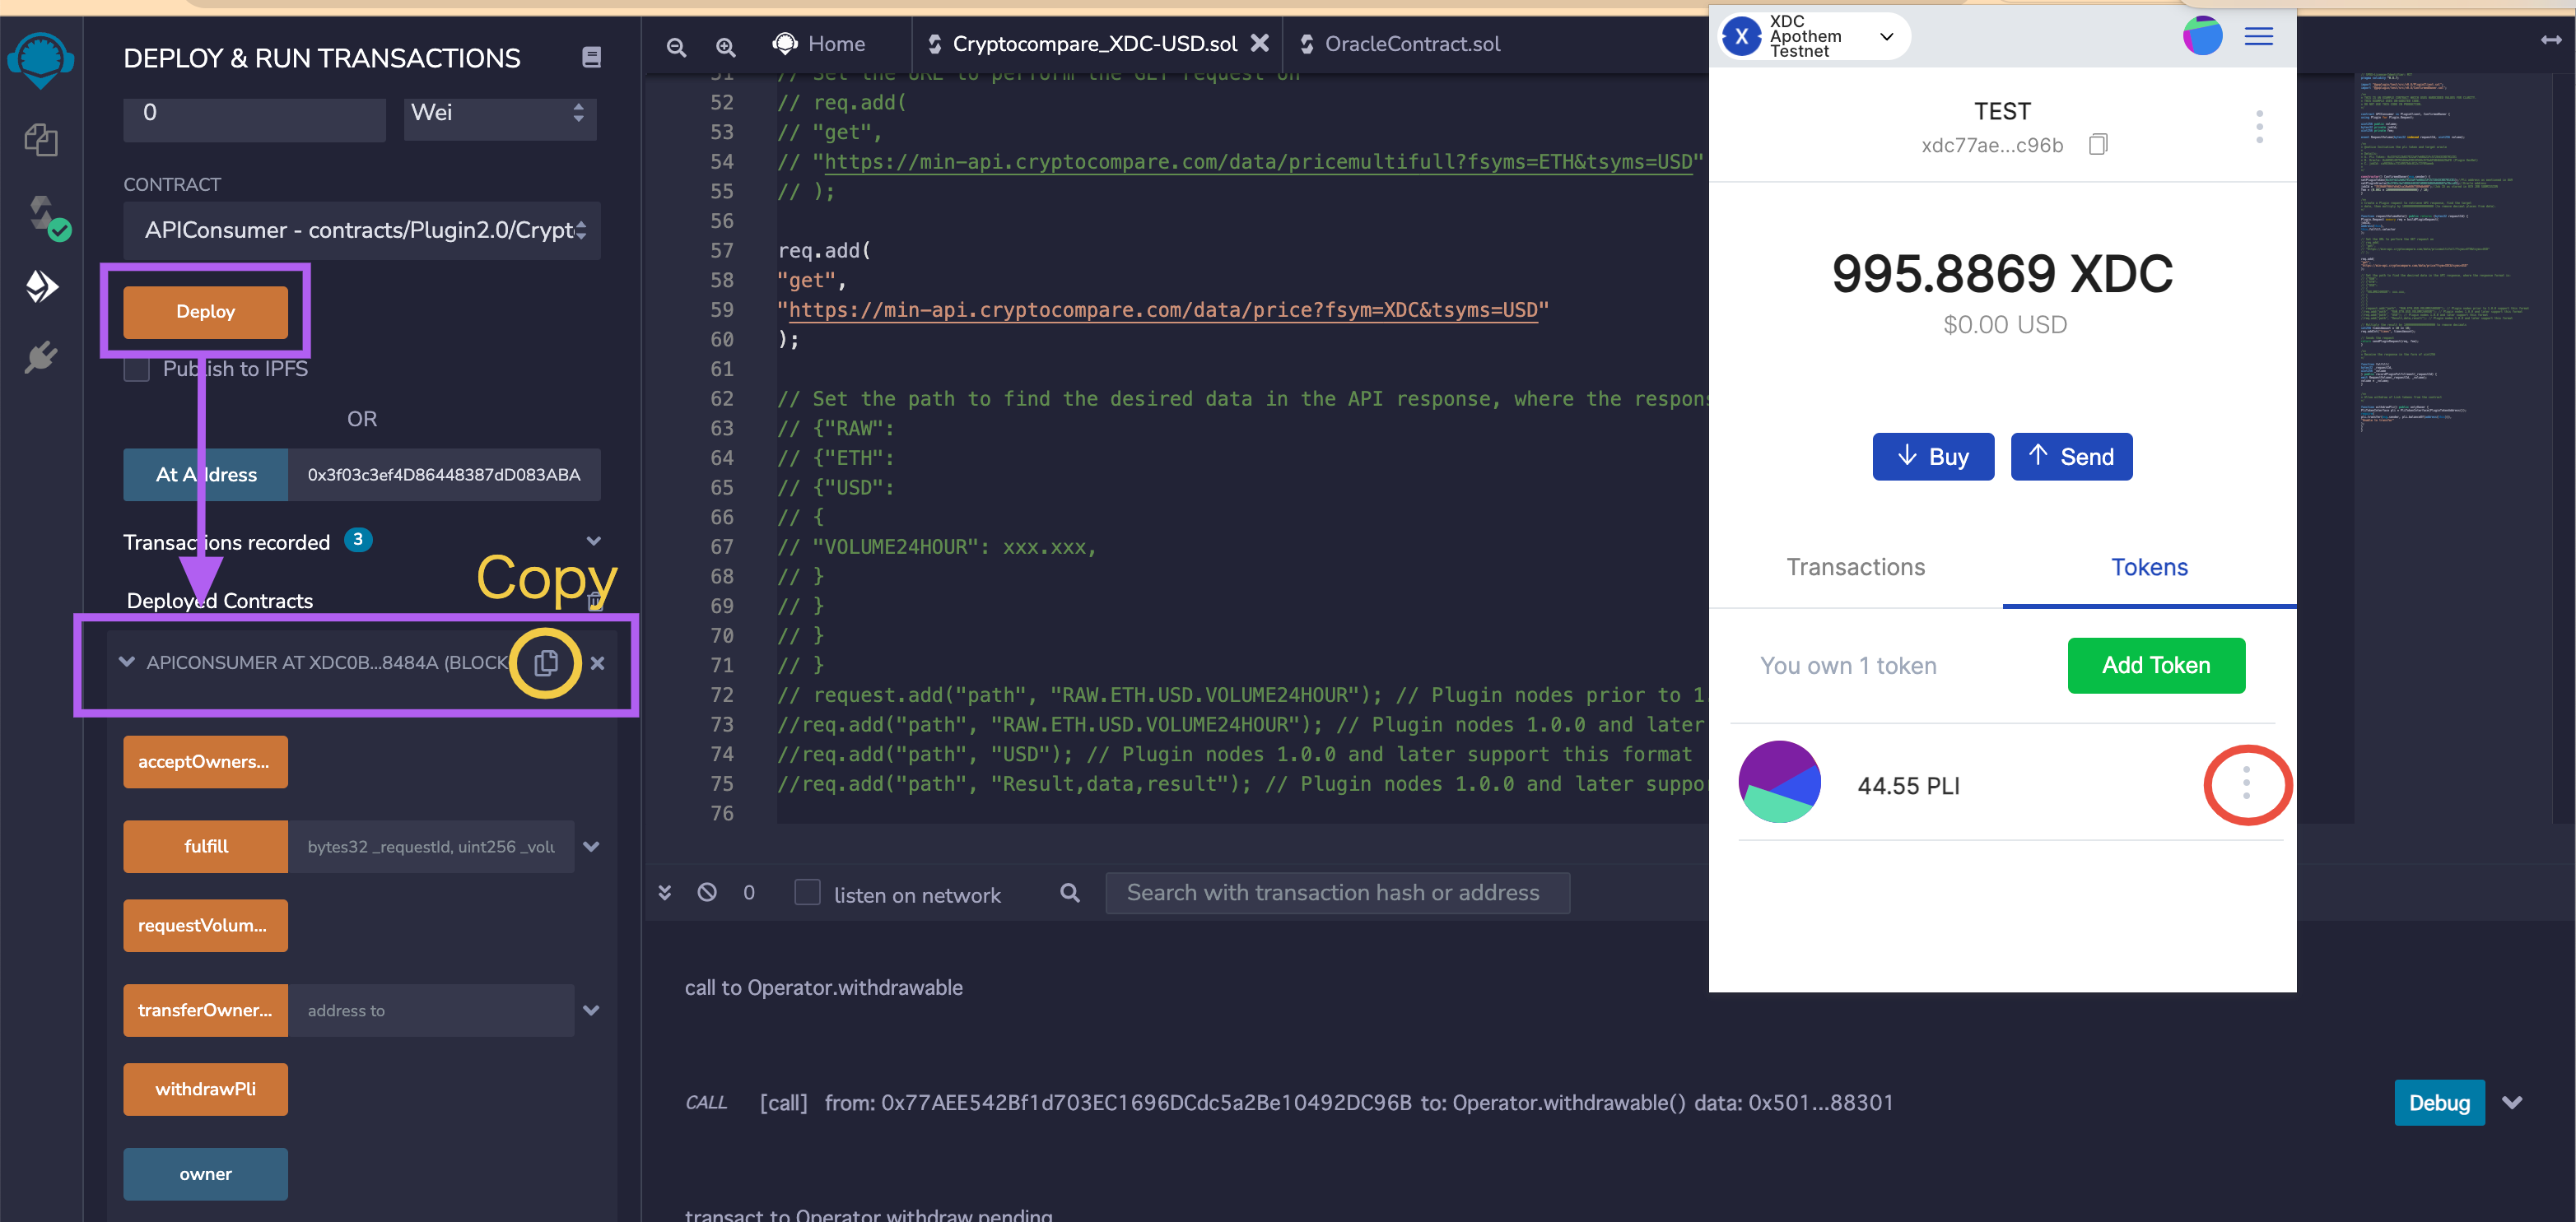Zoom in on the code editor
The height and width of the screenshot is (1222, 2576).
tap(725, 47)
